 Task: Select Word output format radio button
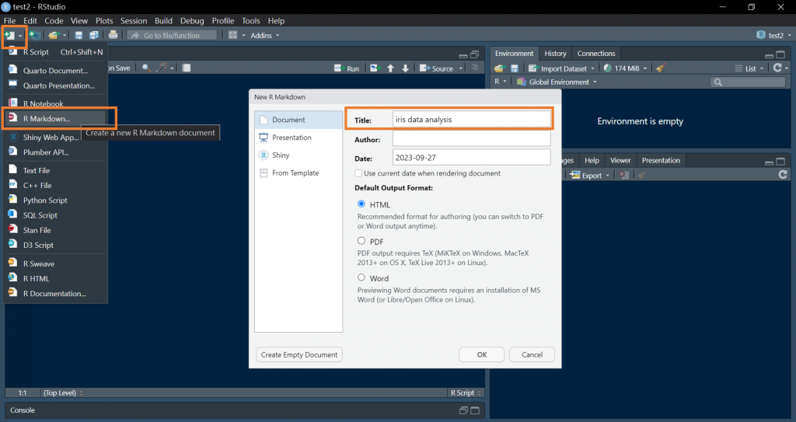(361, 277)
